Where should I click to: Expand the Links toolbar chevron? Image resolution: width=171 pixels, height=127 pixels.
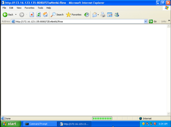[x=169, y=21]
